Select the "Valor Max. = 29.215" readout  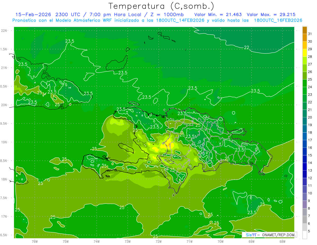tap(271, 15)
